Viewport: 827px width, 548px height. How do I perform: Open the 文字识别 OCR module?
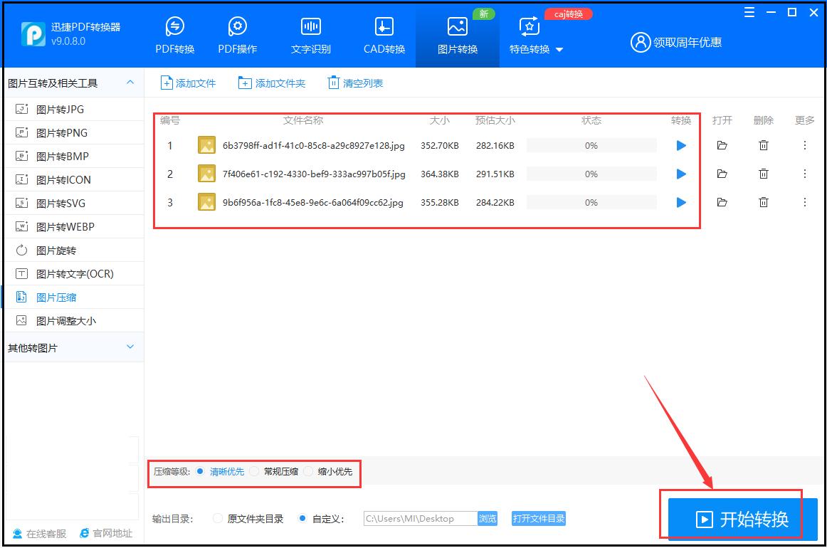[x=310, y=34]
